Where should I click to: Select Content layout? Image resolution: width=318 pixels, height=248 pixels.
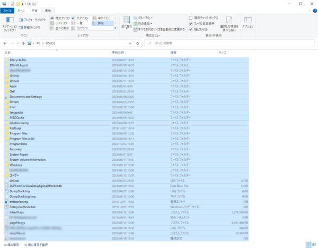pos(79,28)
